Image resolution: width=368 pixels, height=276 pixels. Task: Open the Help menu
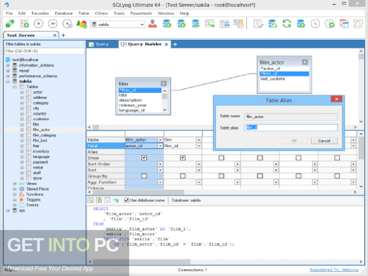click(x=184, y=13)
